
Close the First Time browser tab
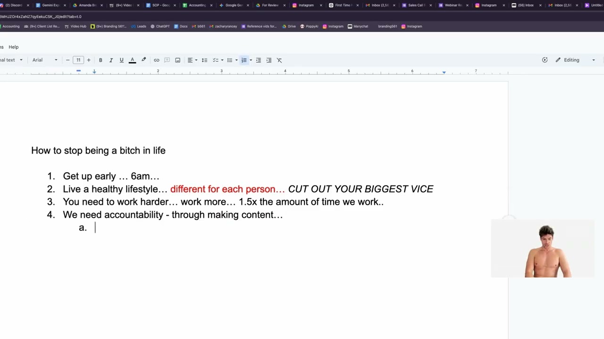pos(357,5)
